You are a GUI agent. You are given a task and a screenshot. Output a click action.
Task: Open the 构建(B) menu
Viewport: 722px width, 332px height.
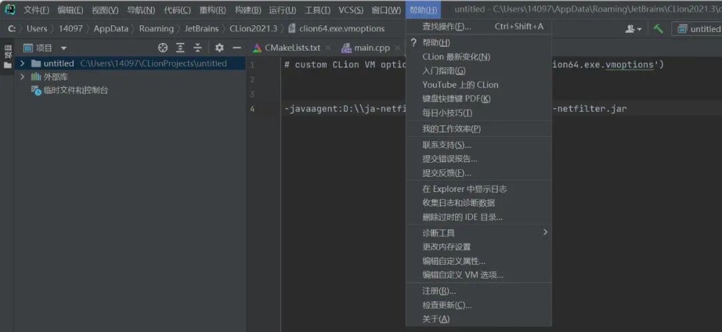(248, 9)
